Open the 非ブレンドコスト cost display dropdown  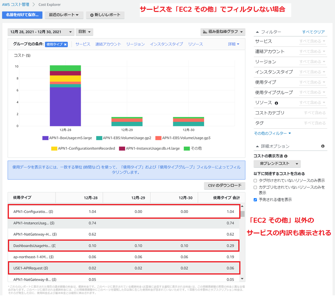tap(277, 164)
